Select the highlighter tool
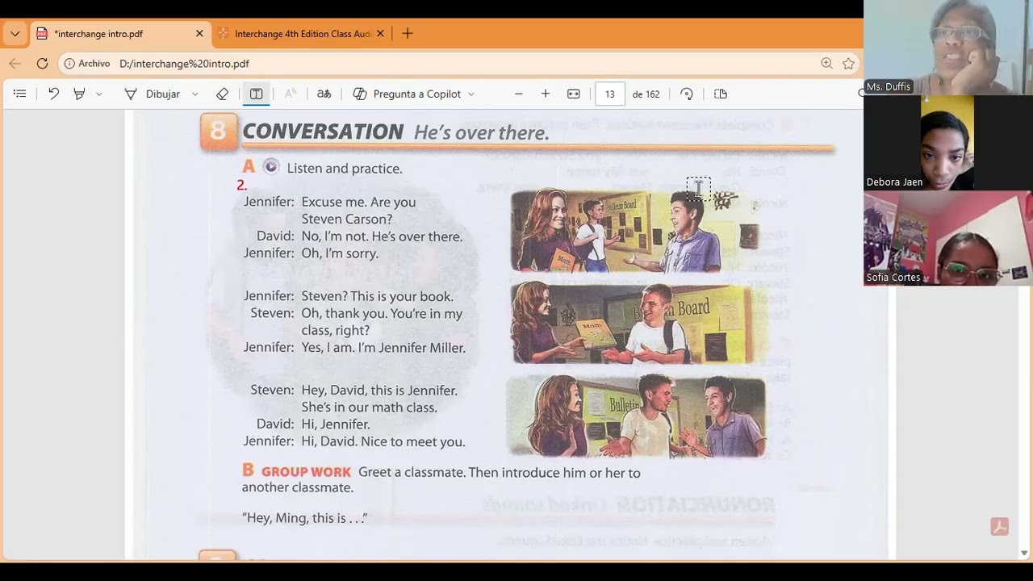The height and width of the screenshot is (581, 1033). [79, 94]
